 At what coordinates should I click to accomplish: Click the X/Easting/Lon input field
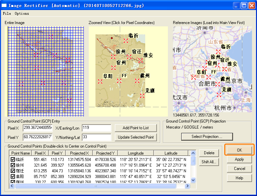coord(96,128)
